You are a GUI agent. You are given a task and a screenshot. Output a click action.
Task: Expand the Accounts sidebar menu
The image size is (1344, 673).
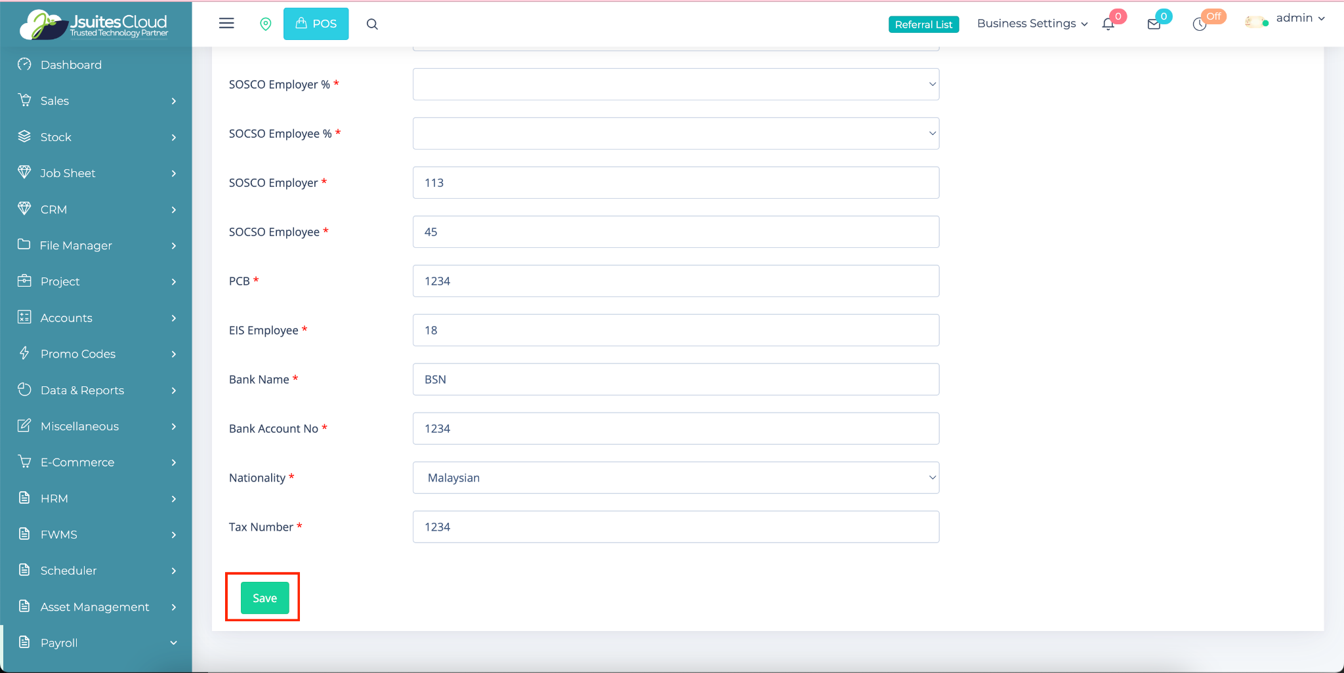96,317
